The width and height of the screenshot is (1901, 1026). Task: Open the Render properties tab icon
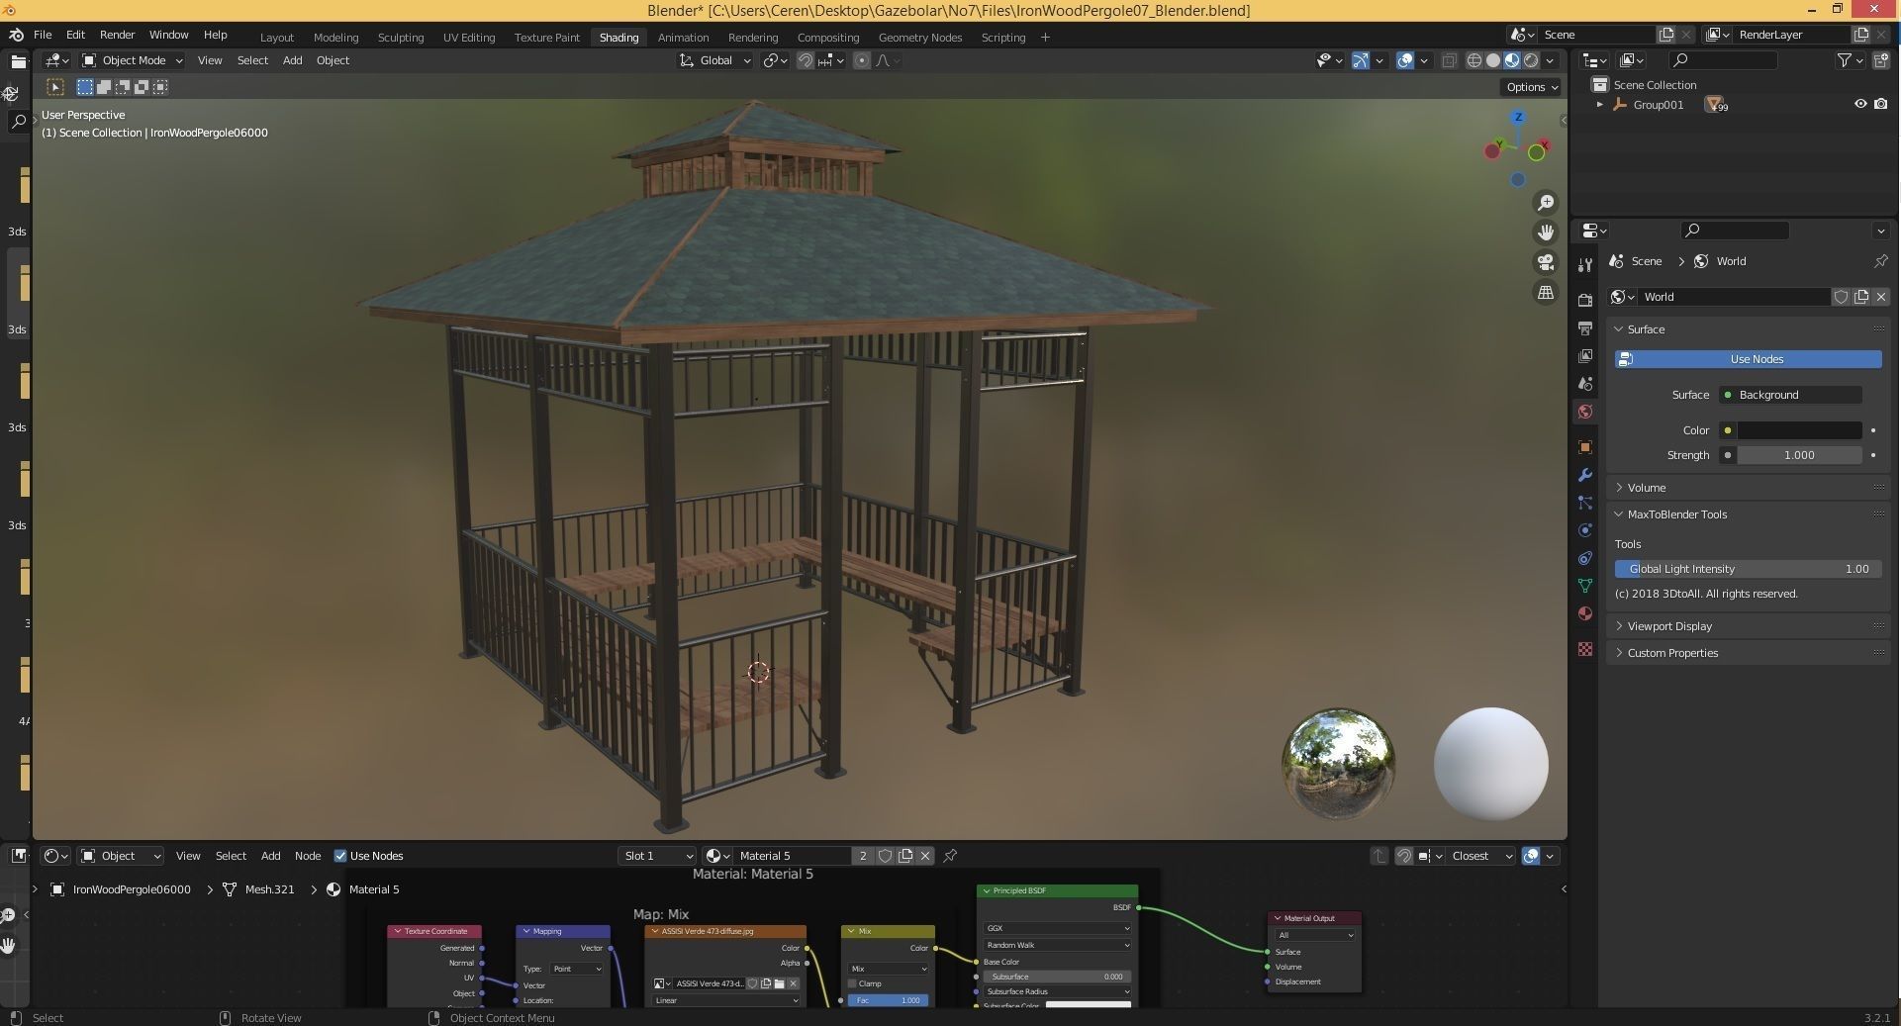(x=1585, y=300)
